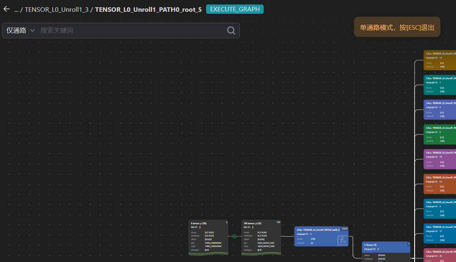The image size is (456, 262).
Task: Select the 6 tensor_a (58) node
Action: 208,238
